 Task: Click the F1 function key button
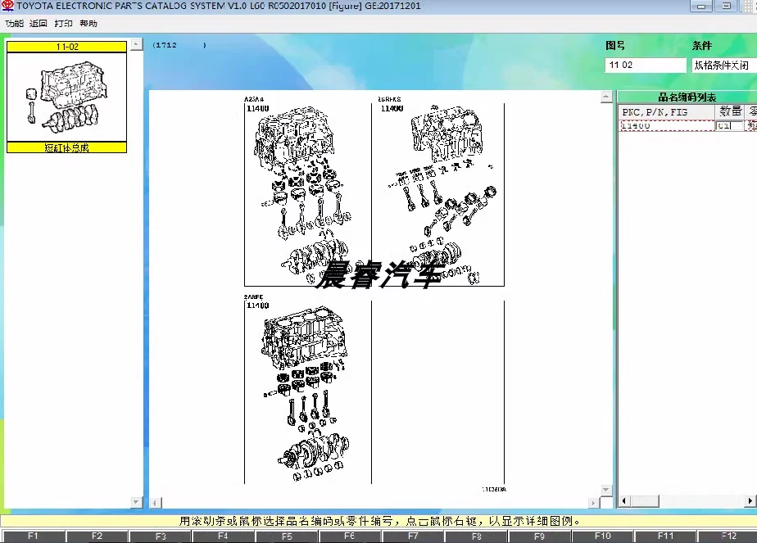[x=33, y=536]
